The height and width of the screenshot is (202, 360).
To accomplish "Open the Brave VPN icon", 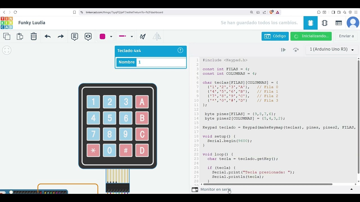I will [350, 12].
